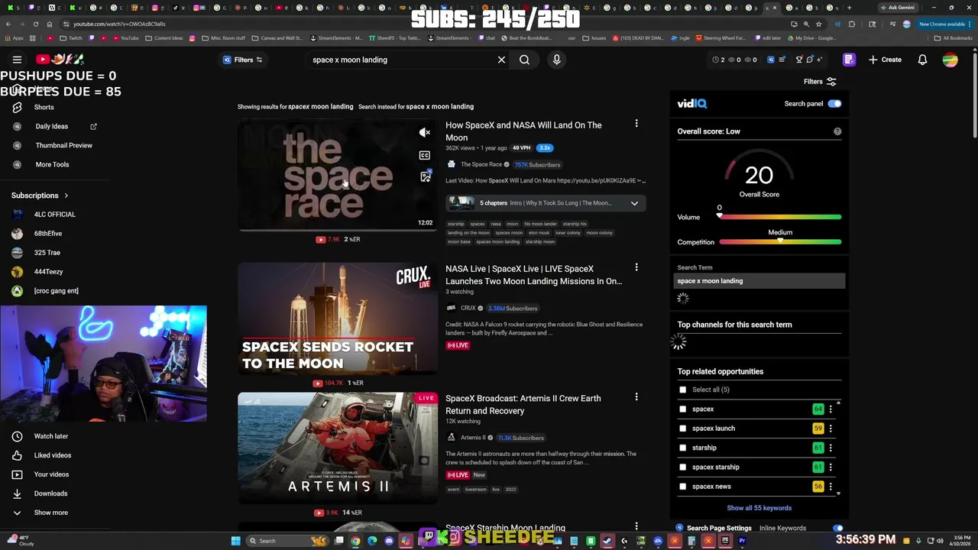Image resolution: width=978 pixels, height=550 pixels.
Task: Click the Competition score bar
Action: 780,242
